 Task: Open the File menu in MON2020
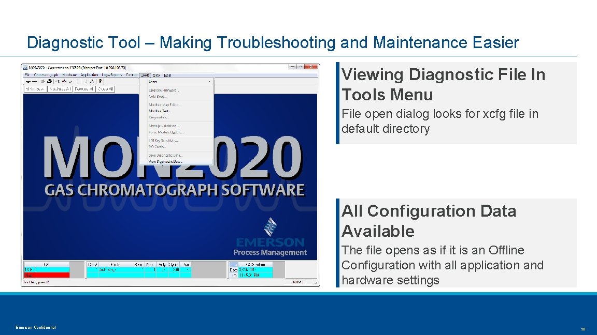(x=27, y=75)
